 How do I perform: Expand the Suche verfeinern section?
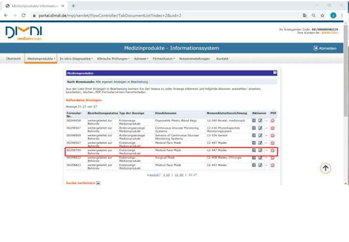coord(98,183)
